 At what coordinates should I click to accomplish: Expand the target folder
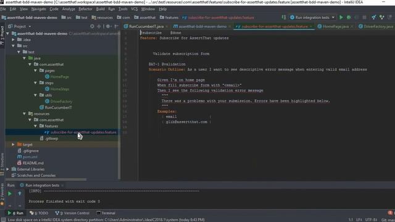click(x=13, y=144)
